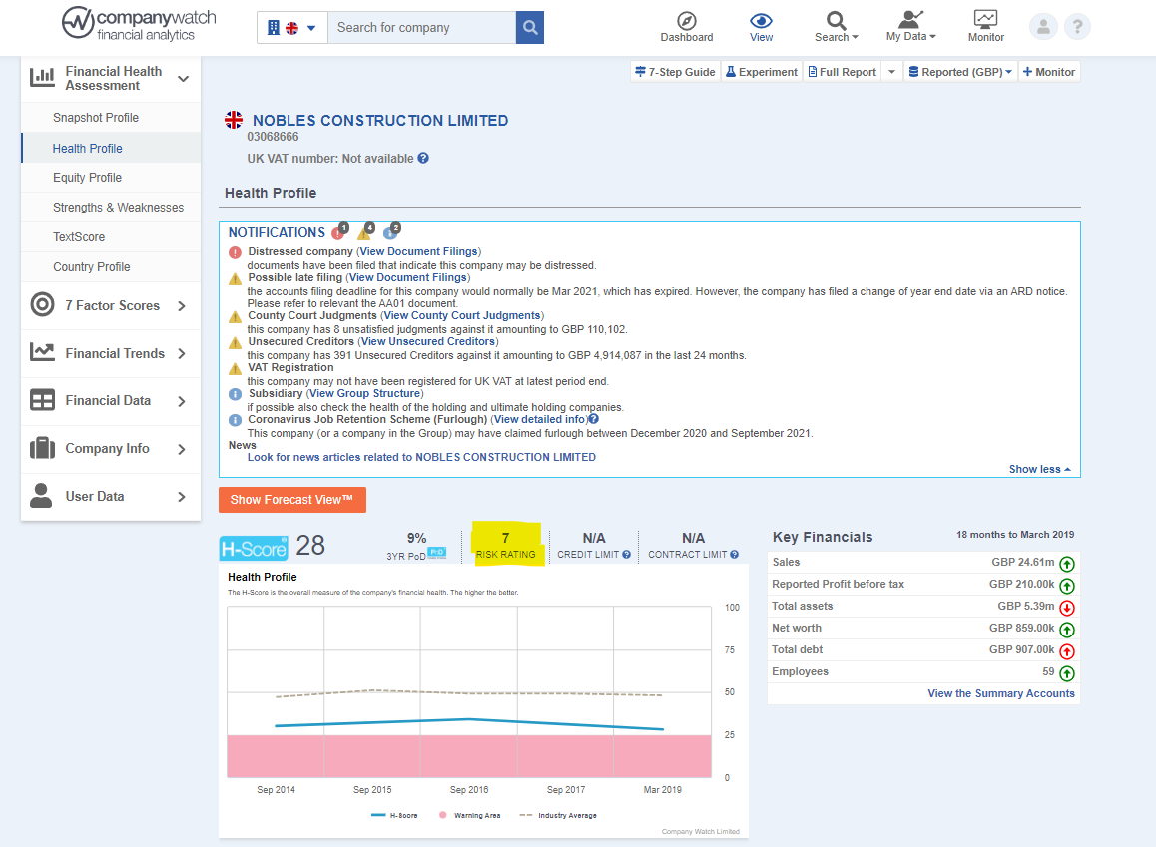Open the Search magnifier menu
Screen dimensions: 1156x847
pyautogui.click(x=836, y=27)
